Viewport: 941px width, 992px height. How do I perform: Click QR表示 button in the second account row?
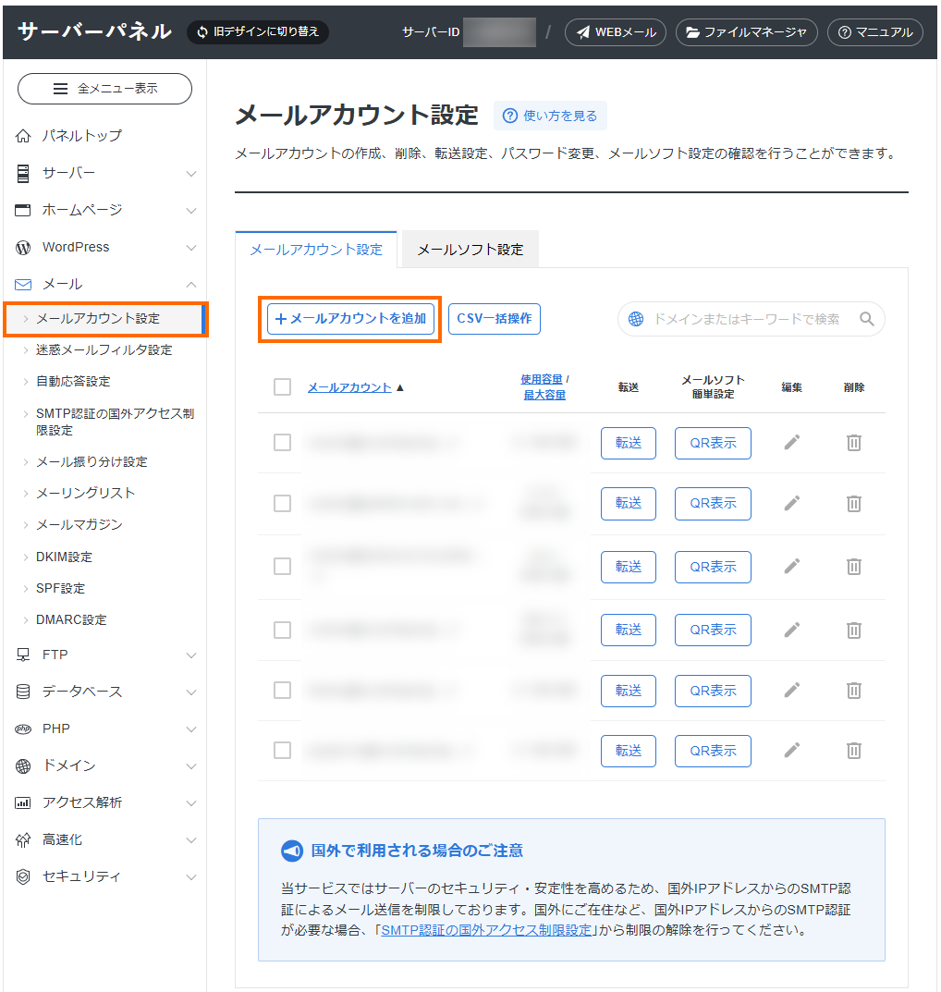coord(713,504)
